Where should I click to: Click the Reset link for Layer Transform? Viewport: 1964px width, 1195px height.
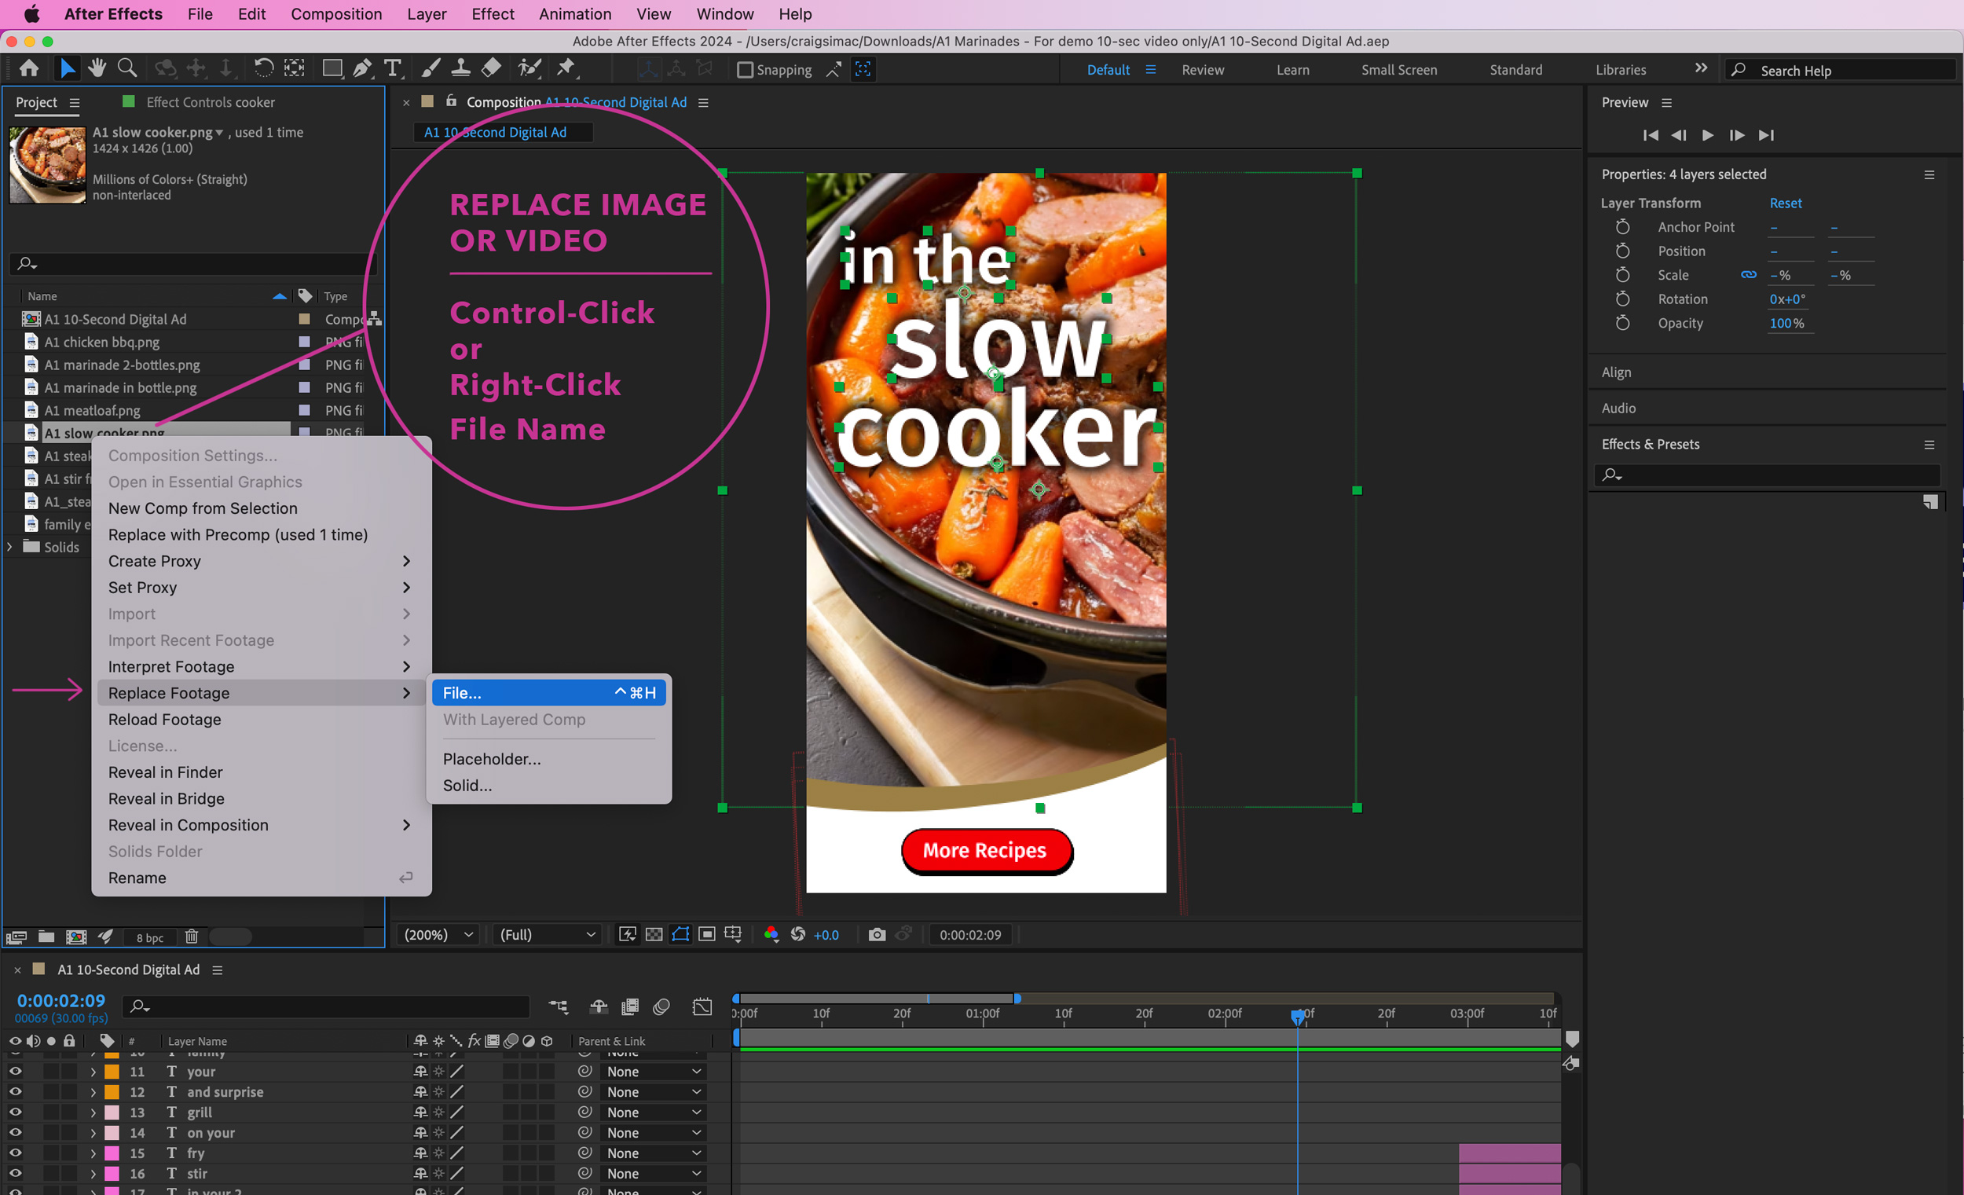1786,203
